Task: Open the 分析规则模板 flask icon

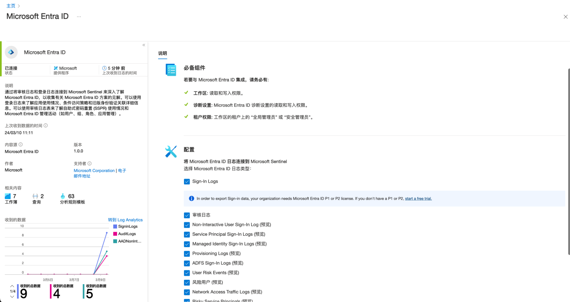Action: (x=63, y=196)
